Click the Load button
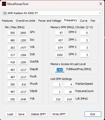This screenshot has height=120, width=105. 10,114
